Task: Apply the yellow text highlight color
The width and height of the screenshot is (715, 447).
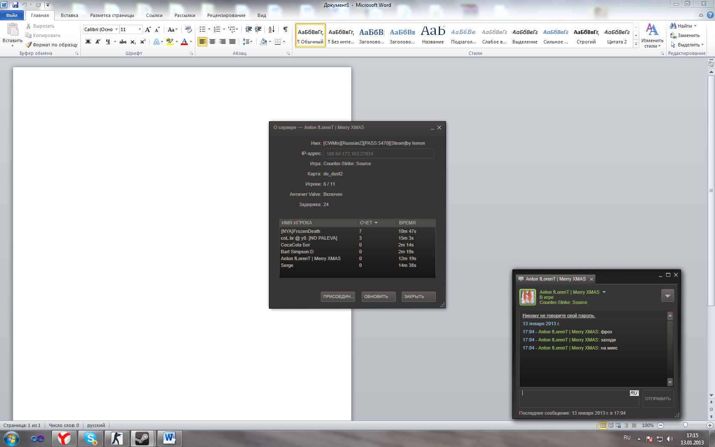Action: coord(169,42)
